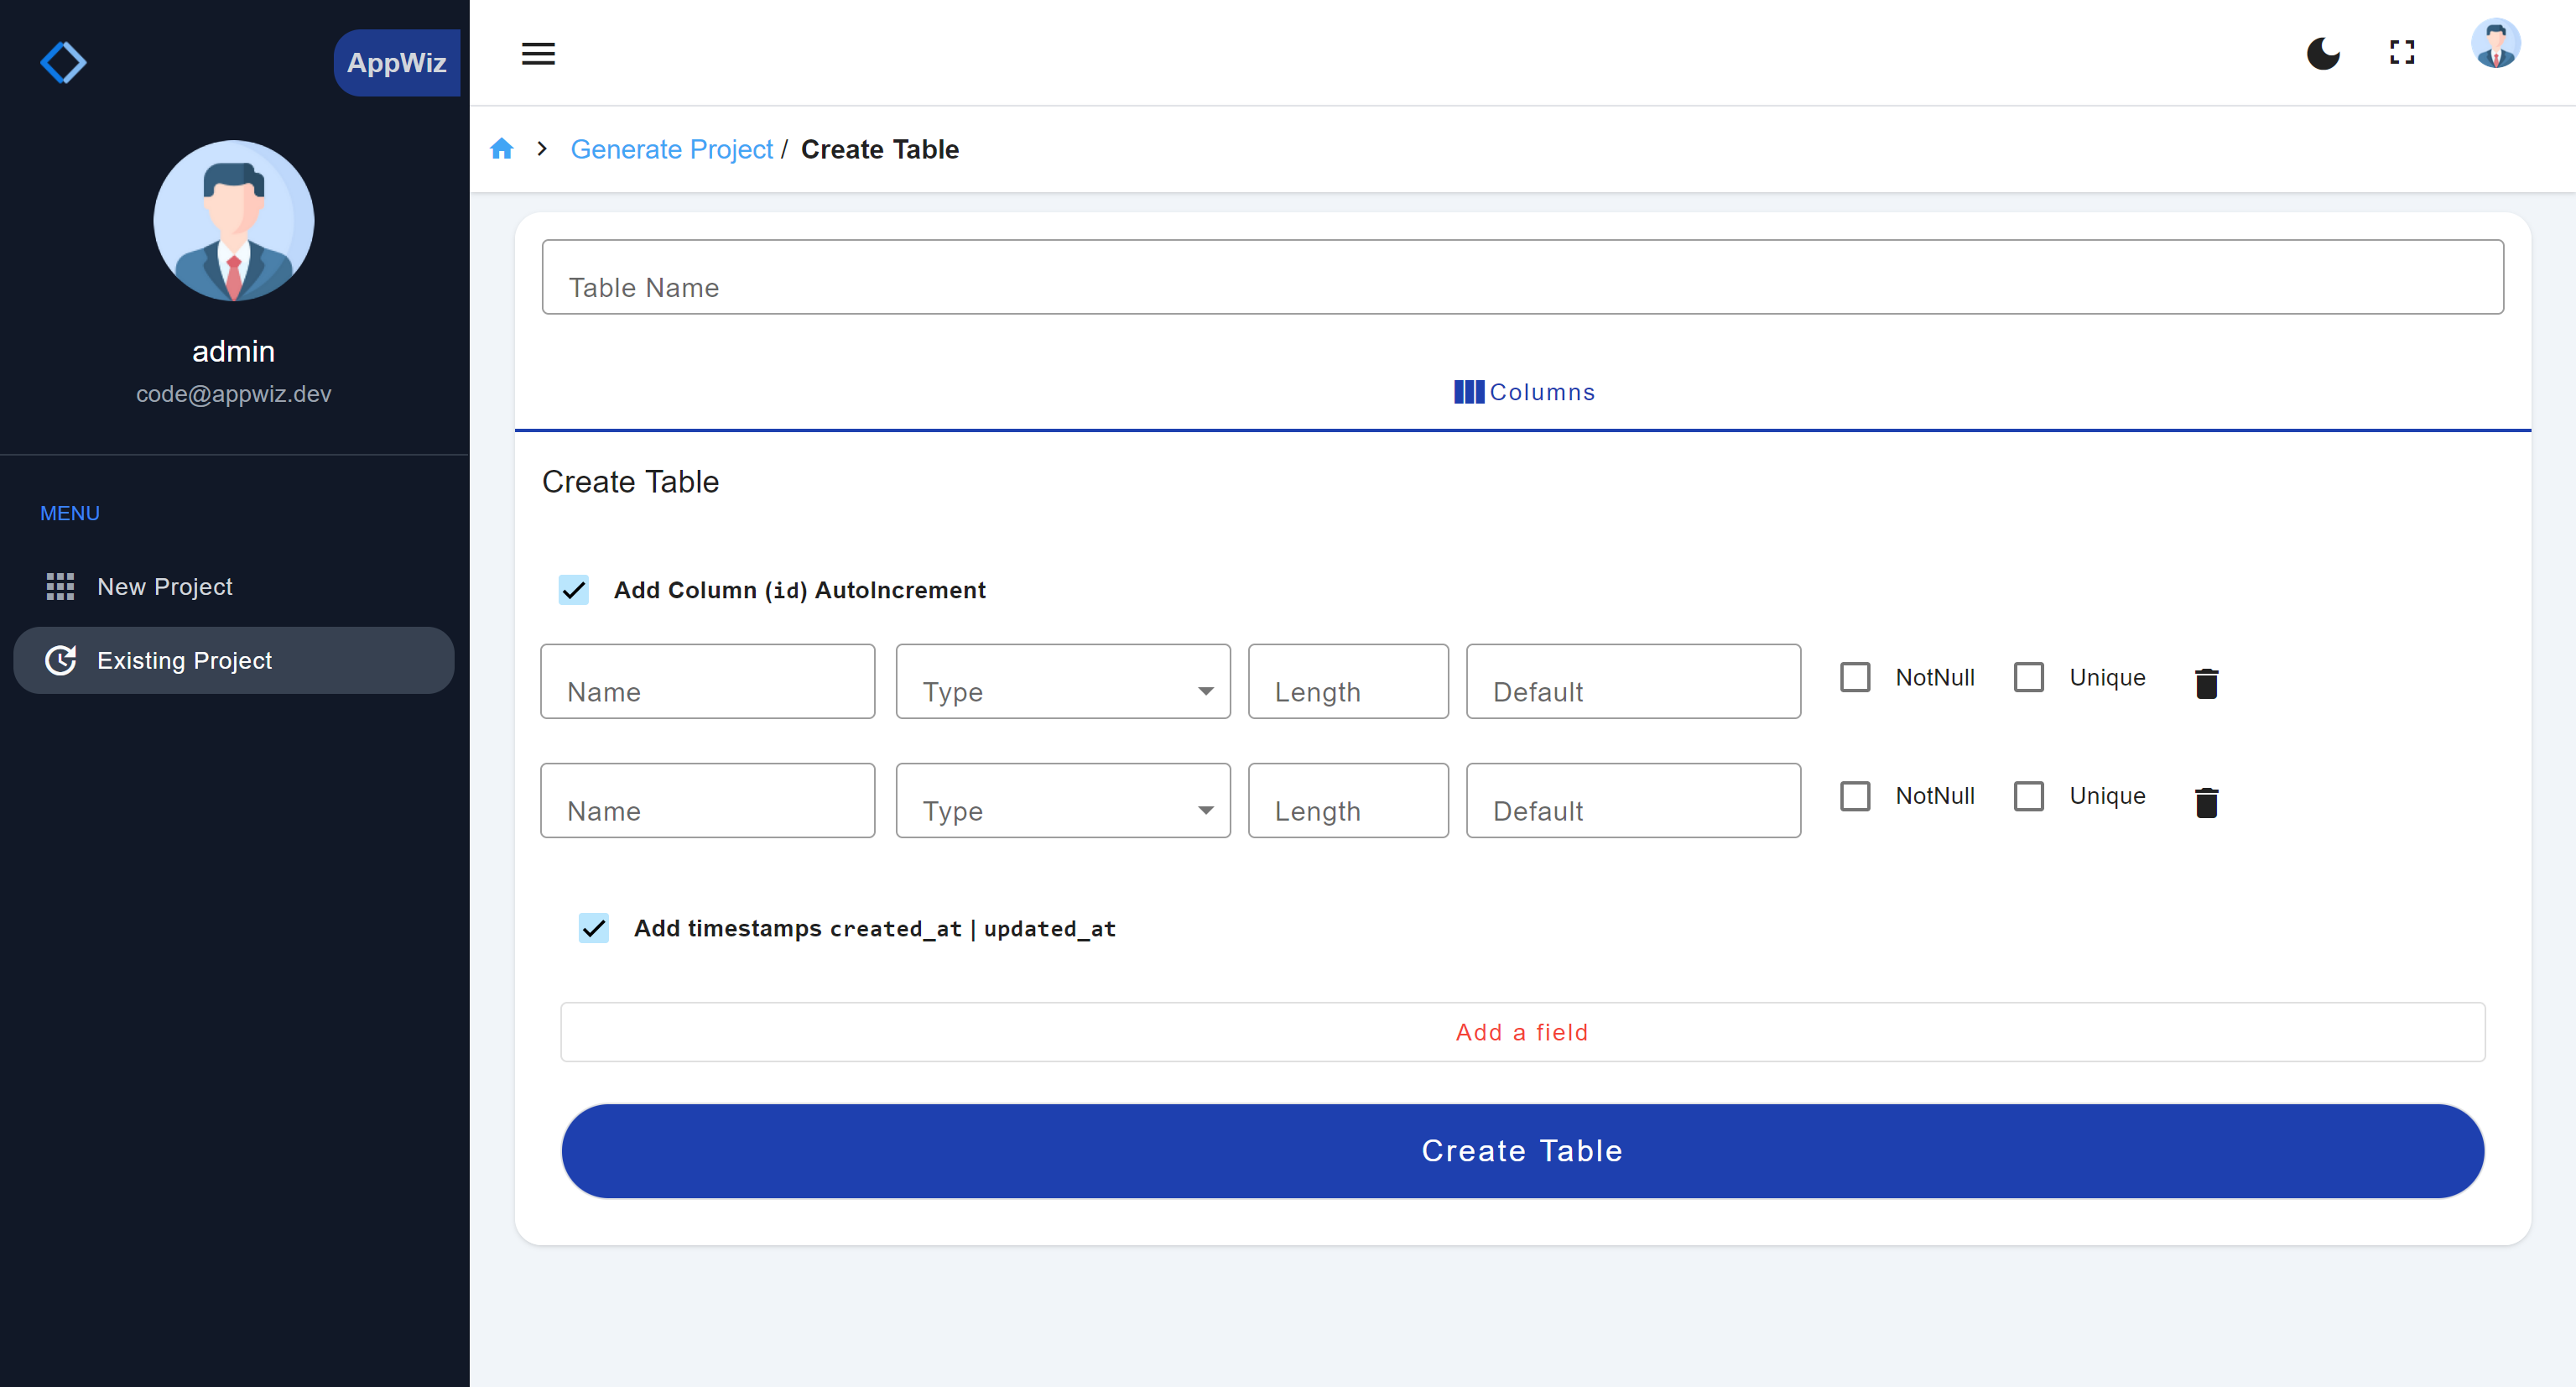
Task: Uncheck Add Column (id) AutoIncrement
Action: [573, 590]
